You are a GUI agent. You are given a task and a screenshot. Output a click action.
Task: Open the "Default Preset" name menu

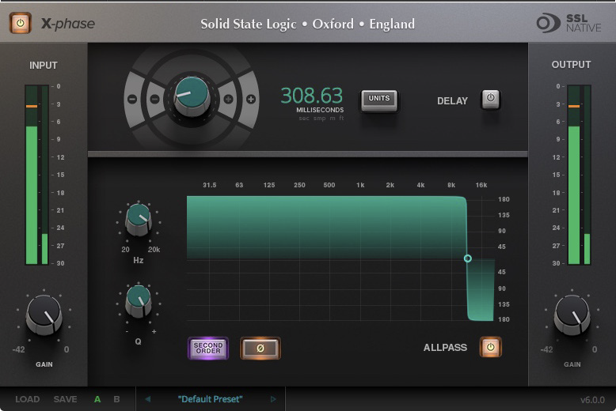pyautogui.click(x=210, y=399)
